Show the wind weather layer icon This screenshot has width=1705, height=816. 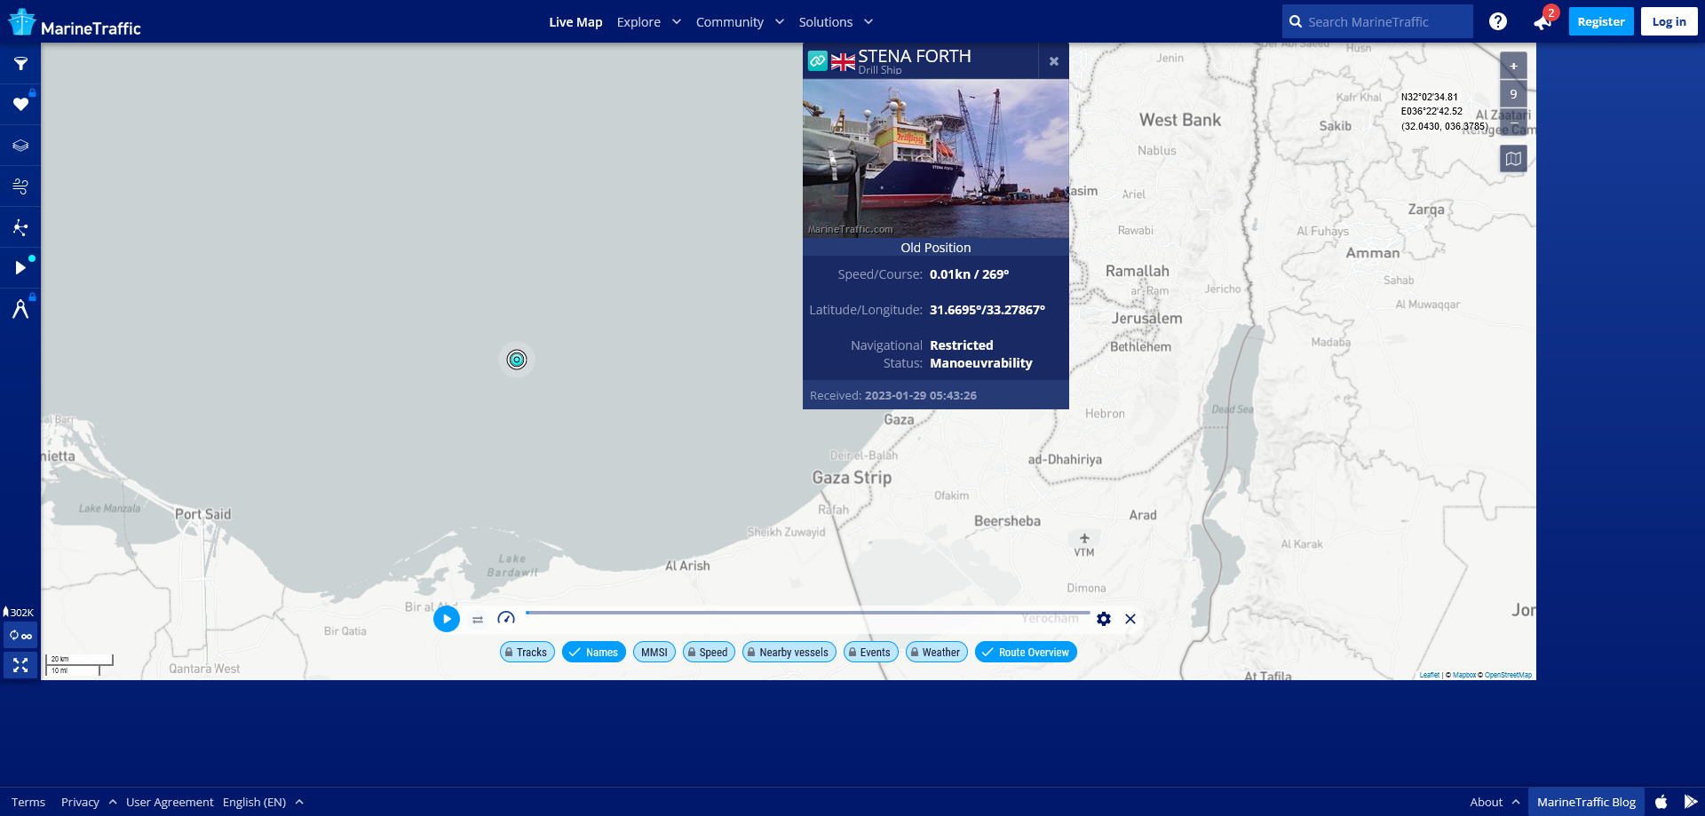20,186
